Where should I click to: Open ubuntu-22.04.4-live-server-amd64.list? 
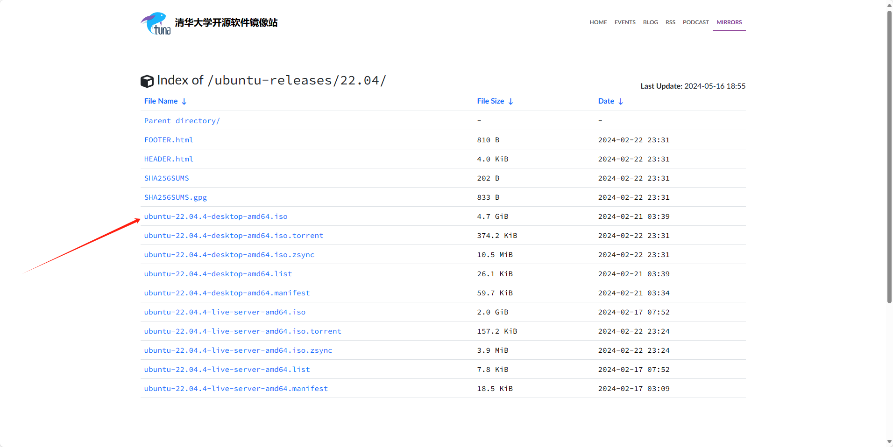click(x=227, y=370)
